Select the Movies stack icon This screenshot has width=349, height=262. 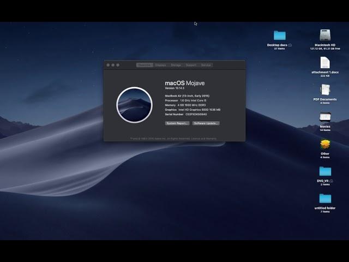coord(325,117)
